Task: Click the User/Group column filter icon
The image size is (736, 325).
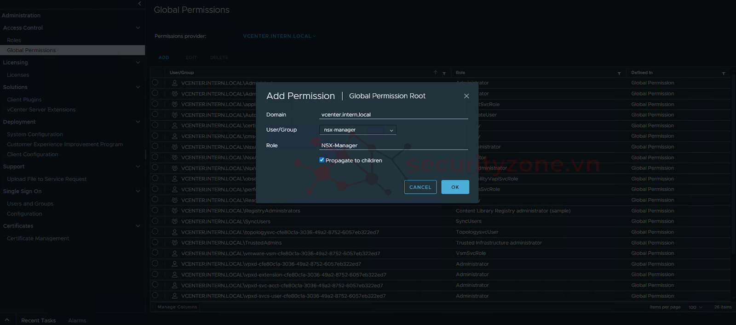Action: click(x=444, y=73)
